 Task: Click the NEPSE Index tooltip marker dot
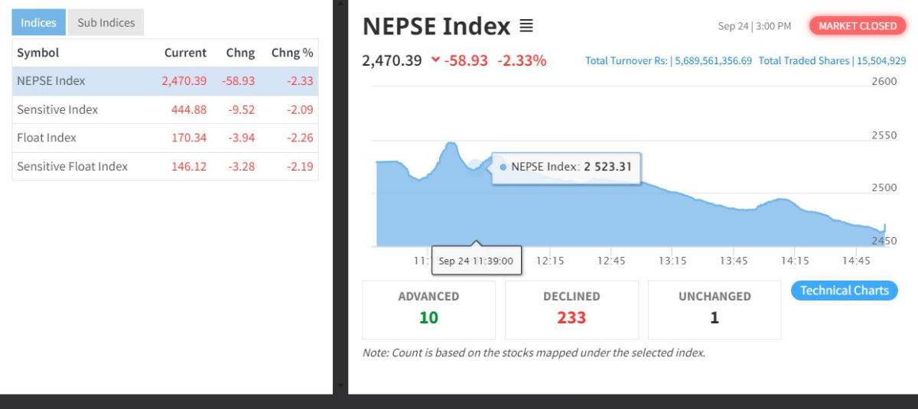(x=503, y=167)
